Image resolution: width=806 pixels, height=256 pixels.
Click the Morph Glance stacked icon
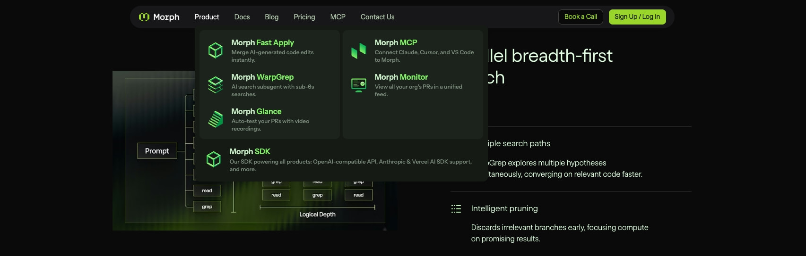216,119
